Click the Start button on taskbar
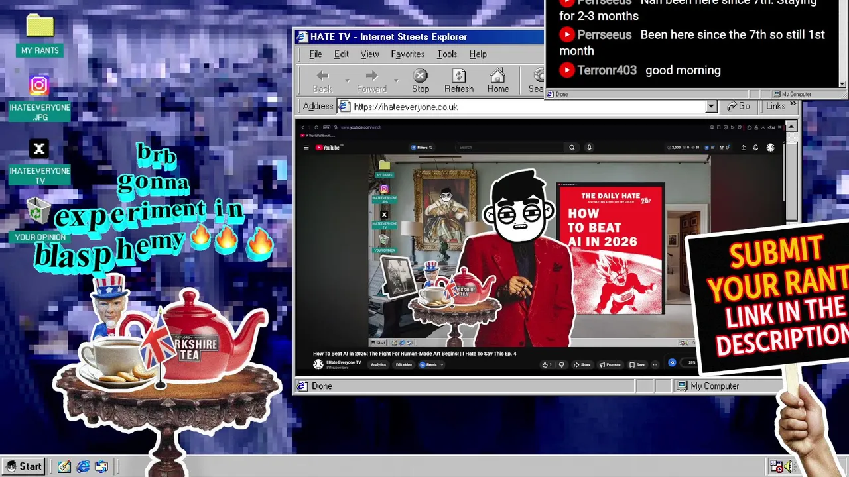 [24, 466]
